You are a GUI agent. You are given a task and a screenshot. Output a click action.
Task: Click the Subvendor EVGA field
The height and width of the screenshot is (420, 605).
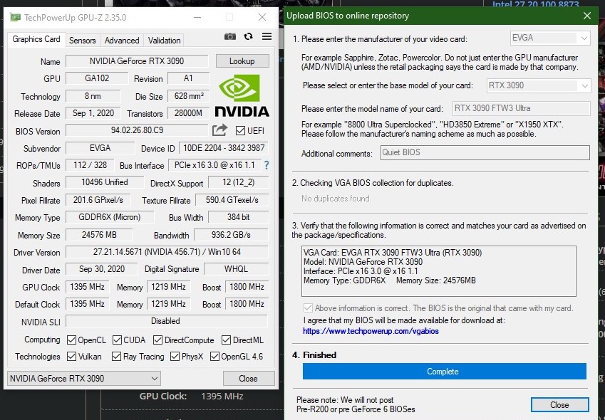point(100,148)
